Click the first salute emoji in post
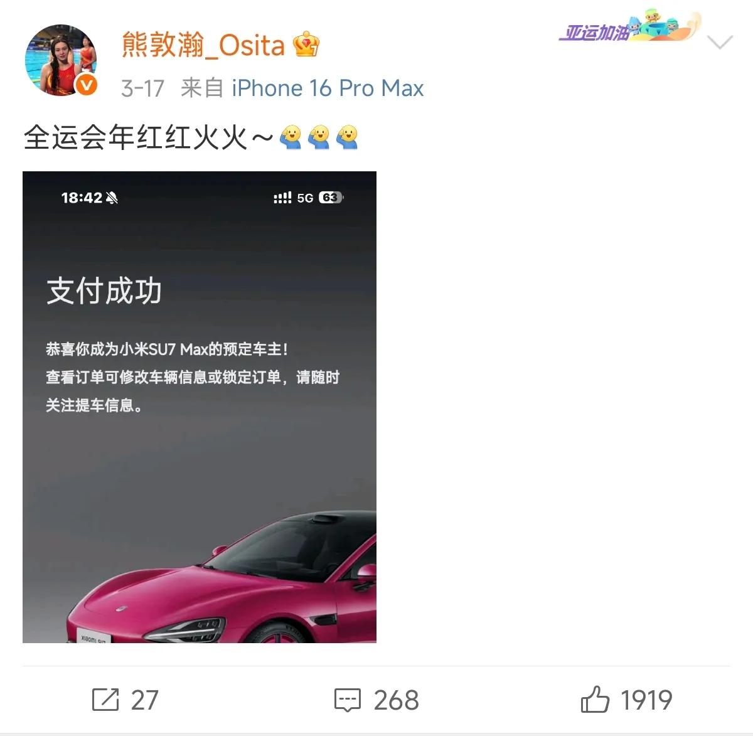 click(291, 137)
